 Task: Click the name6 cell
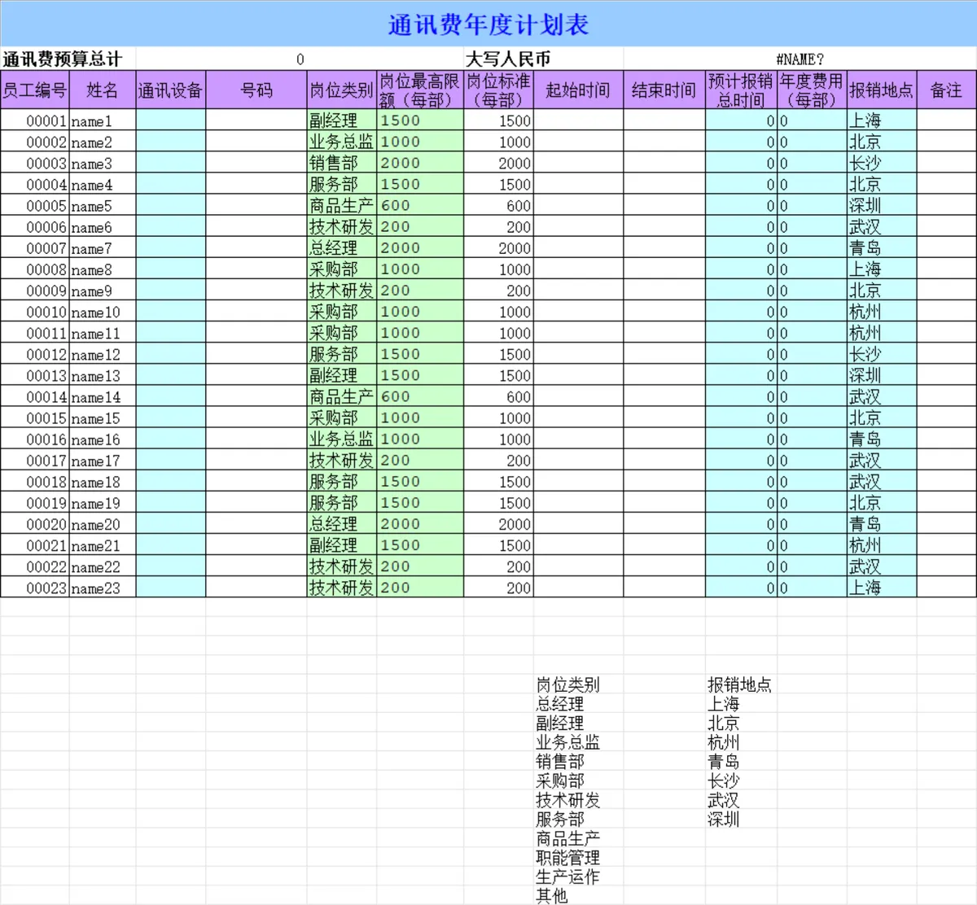102,227
